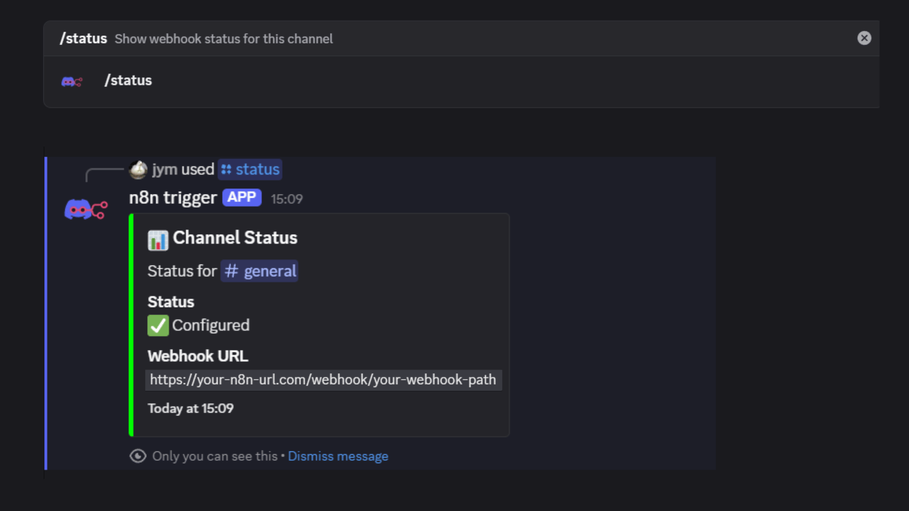Open n8n trigger username profile
The height and width of the screenshot is (511, 909).
tap(173, 198)
